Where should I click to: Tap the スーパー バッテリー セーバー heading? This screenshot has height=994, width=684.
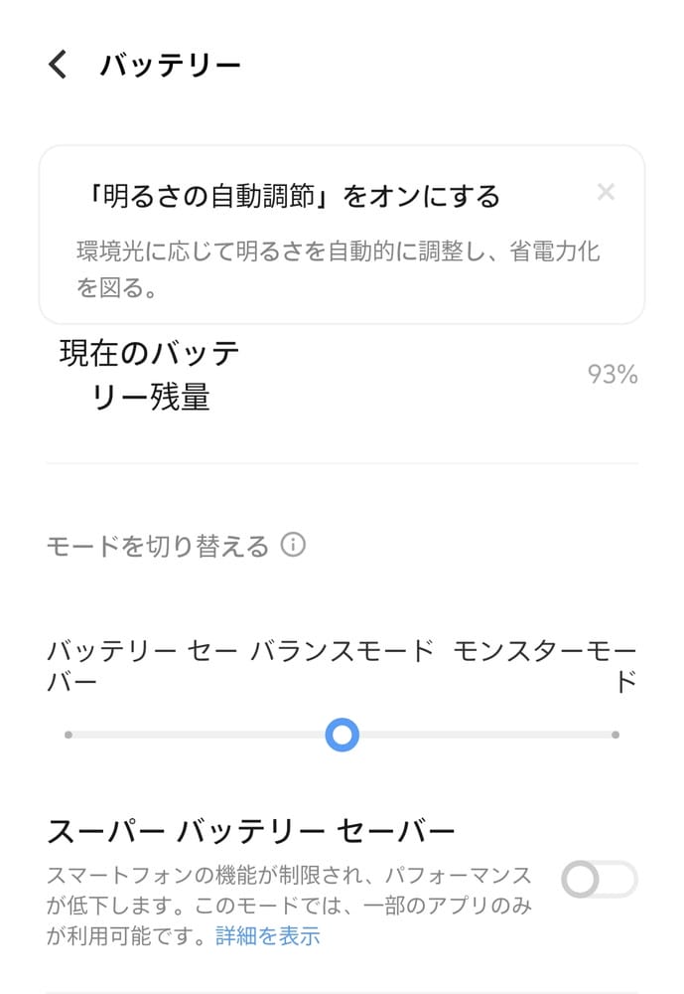coord(250,828)
